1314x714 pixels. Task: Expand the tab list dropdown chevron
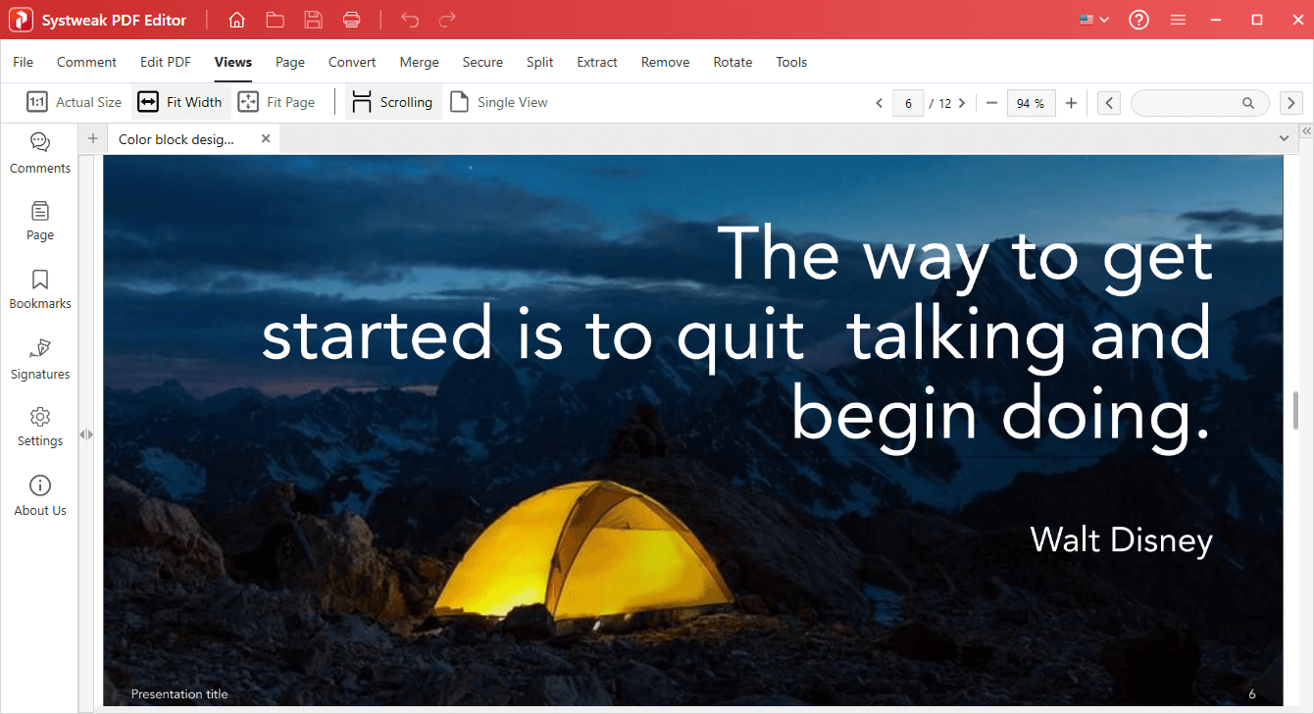(x=1285, y=138)
